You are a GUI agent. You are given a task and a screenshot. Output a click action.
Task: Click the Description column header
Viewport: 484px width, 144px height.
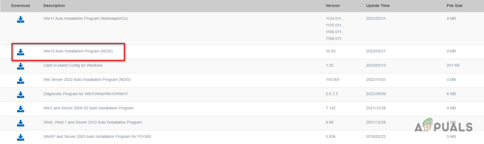pyautogui.click(x=54, y=6)
